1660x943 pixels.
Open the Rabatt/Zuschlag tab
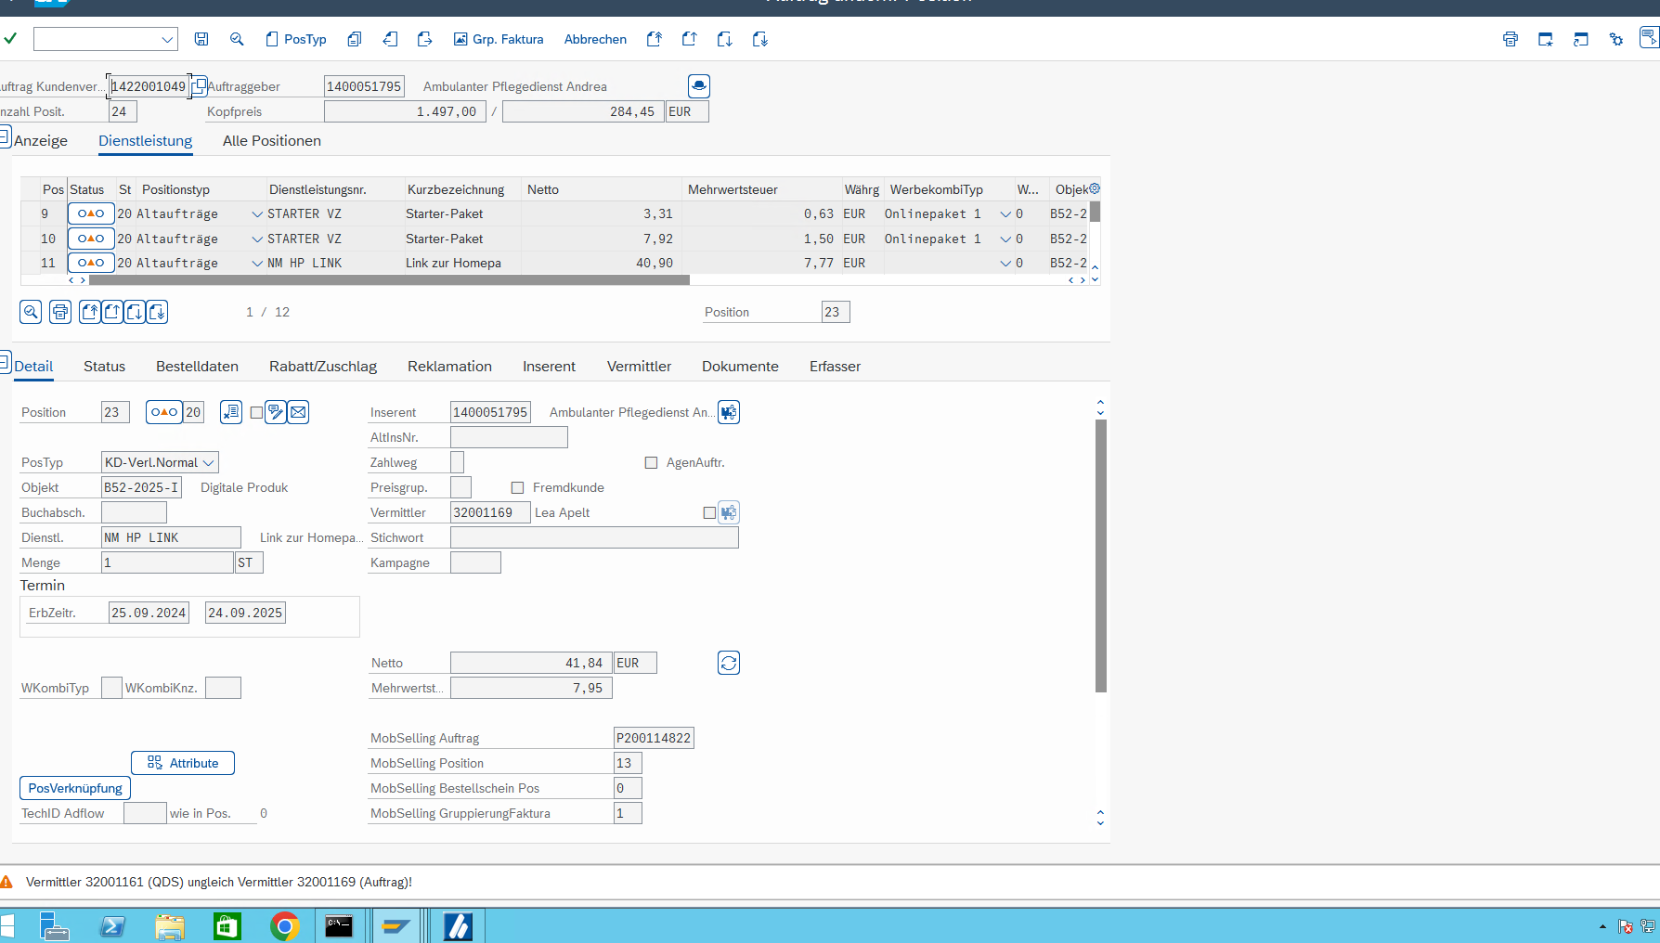(x=323, y=366)
